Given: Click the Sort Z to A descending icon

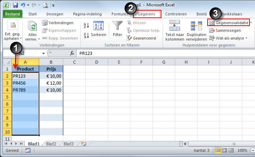Looking at the screenshot, I should 86,35.
